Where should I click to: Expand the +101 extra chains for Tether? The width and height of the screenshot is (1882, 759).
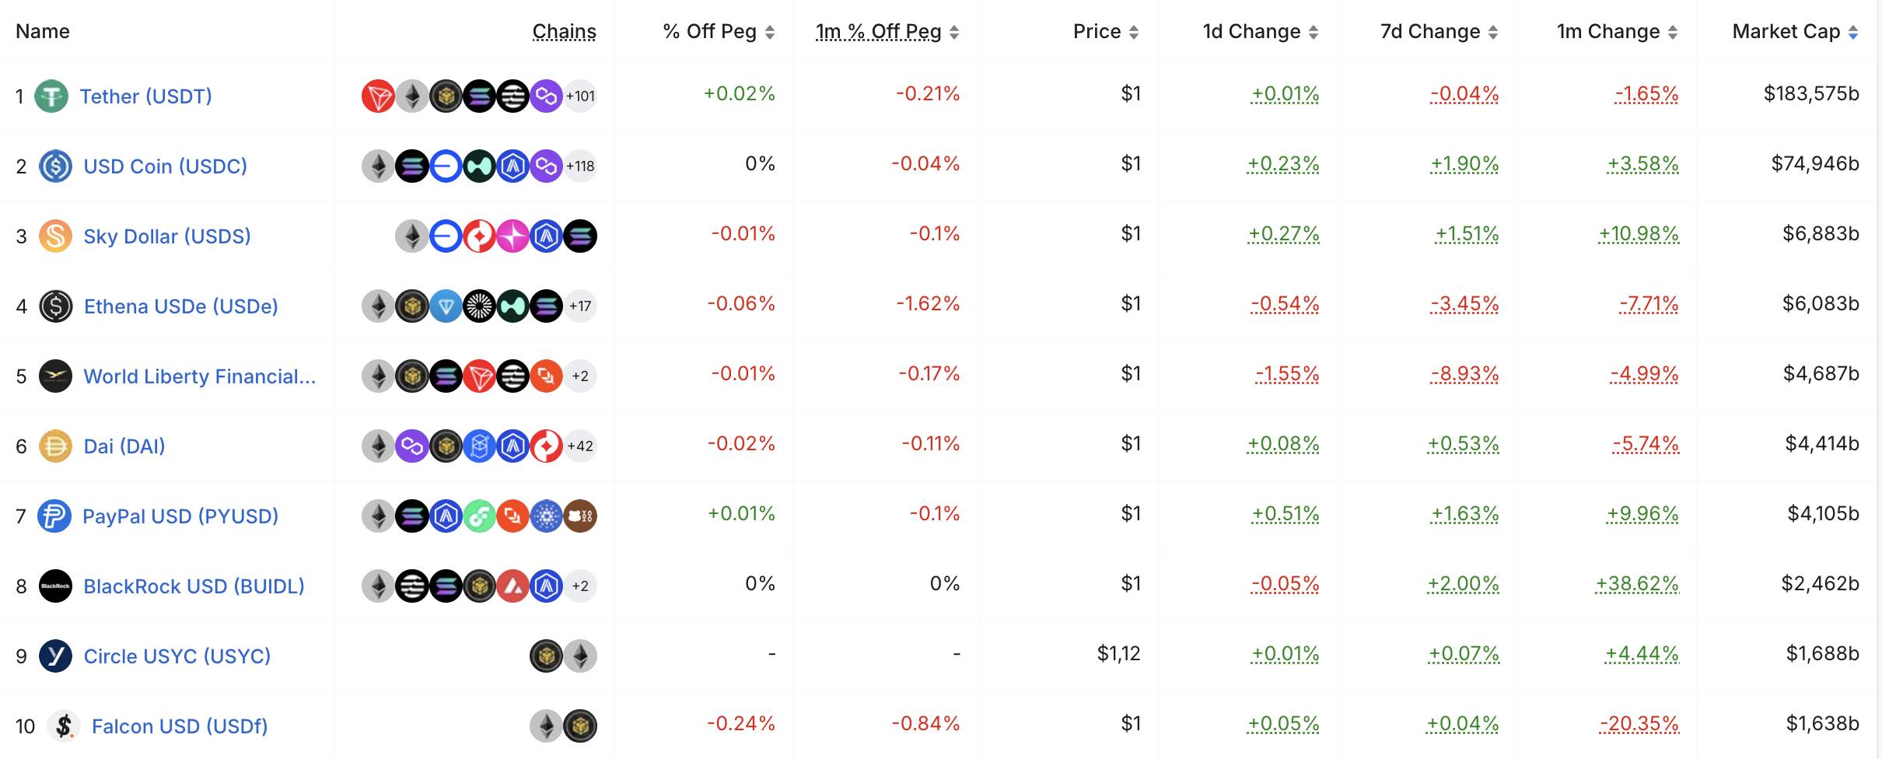pos(579,96)
